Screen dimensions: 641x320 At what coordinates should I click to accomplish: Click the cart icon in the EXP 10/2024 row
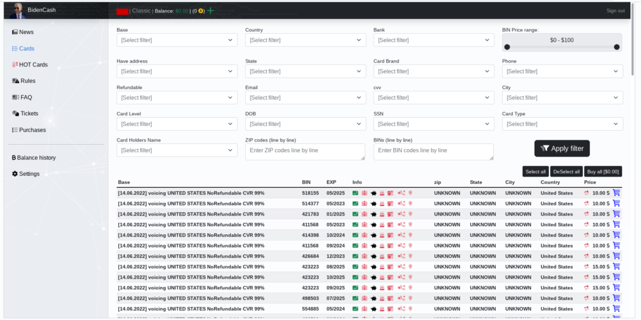tap(617, 235)
